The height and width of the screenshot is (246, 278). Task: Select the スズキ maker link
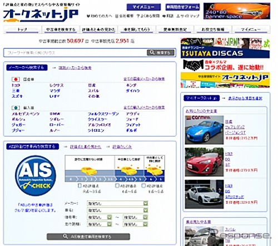tap(17, 96)
